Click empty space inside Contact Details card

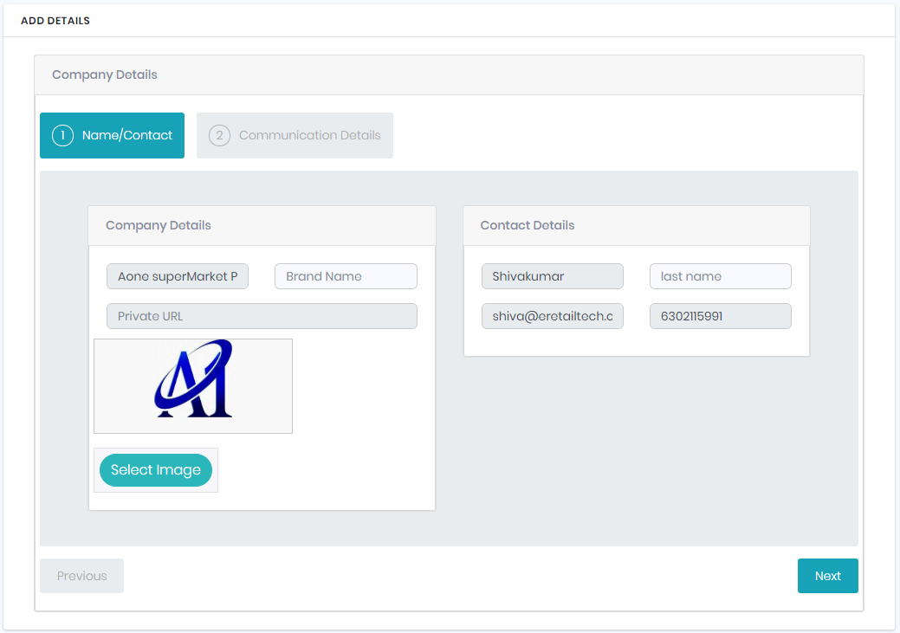637,343
